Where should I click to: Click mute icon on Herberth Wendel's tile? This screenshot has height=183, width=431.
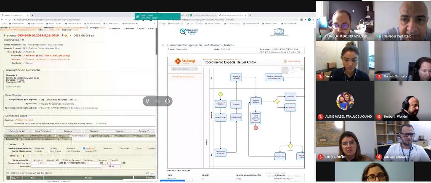pyautogui.click(x=379, y=117)
